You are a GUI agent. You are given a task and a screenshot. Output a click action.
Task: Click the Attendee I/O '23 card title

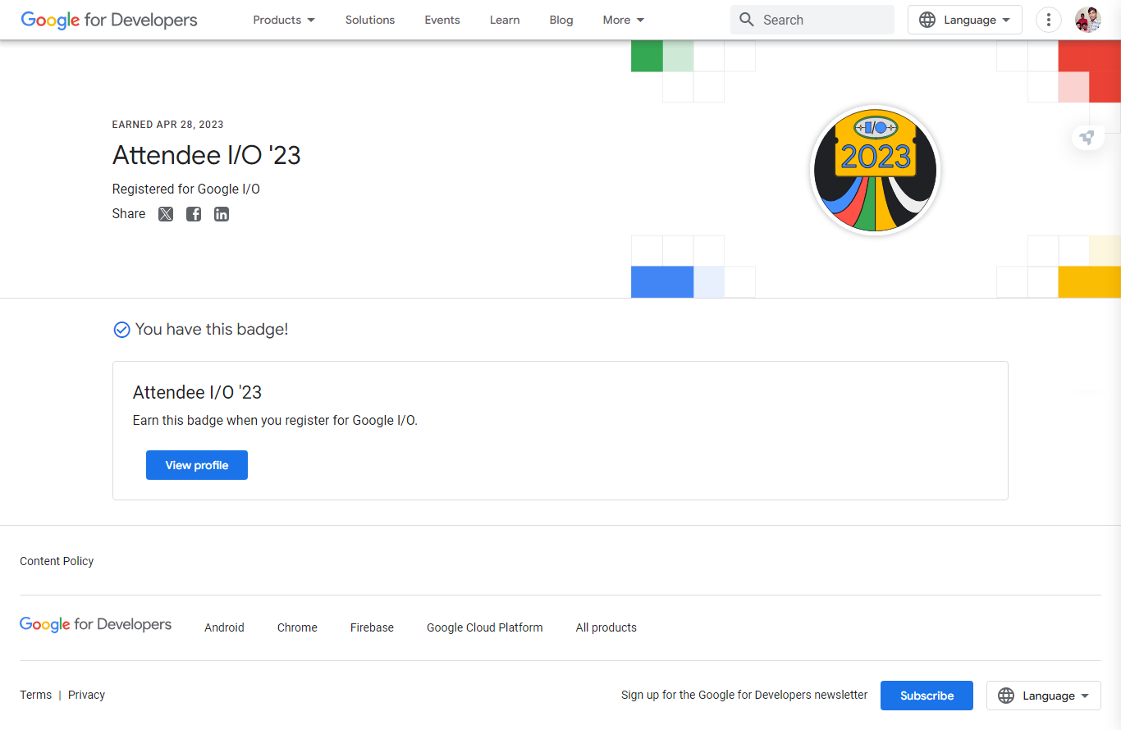pos(197,392)
